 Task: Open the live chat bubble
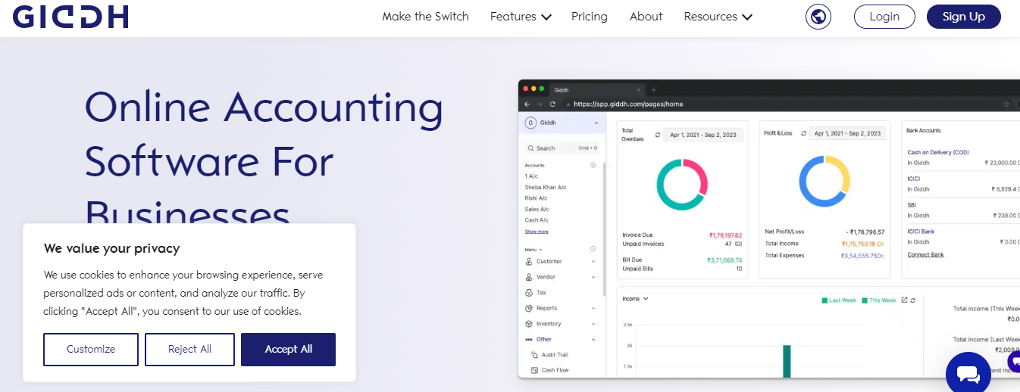(968, 373)
